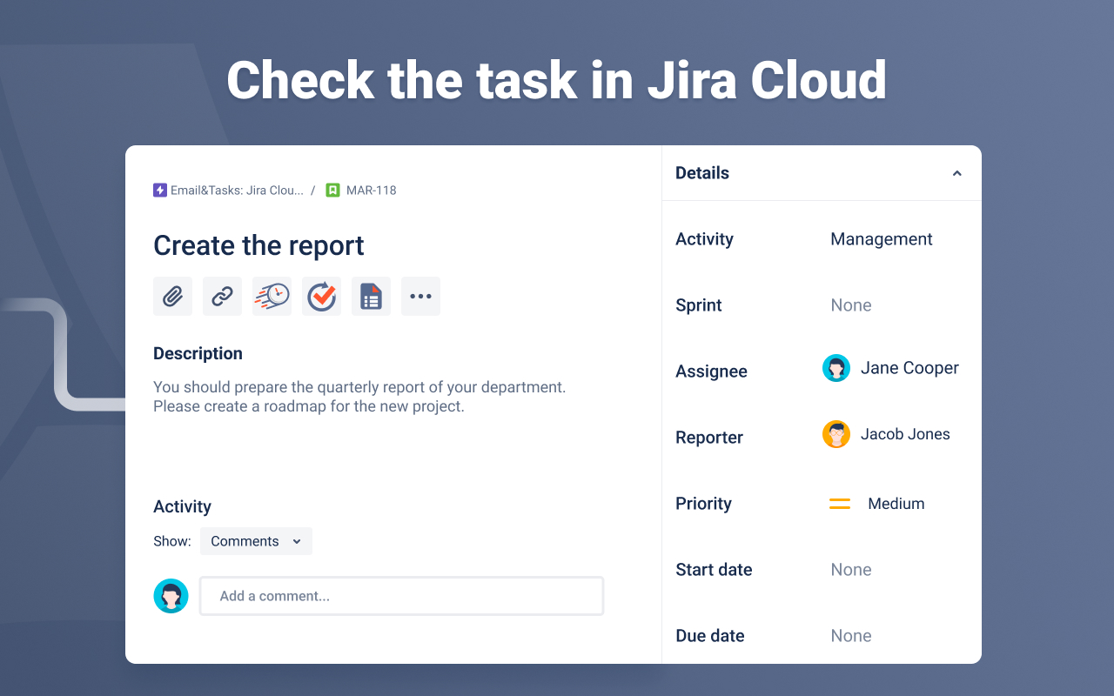The width and height of the screenshot is (1114, 696).
Task: Click the attachment paperclip icon
Action: point(172,296)
